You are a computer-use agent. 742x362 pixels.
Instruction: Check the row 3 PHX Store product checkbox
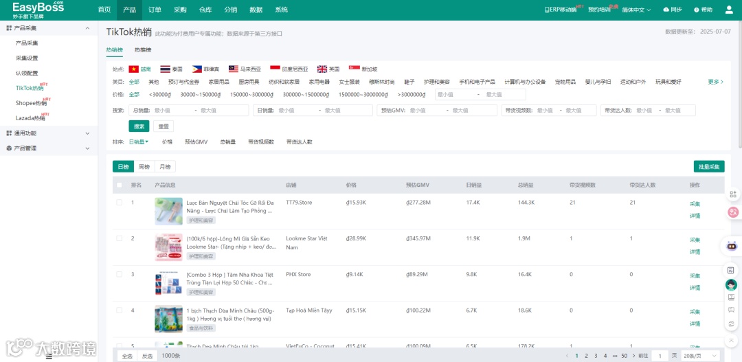click(x=120, y=275)
